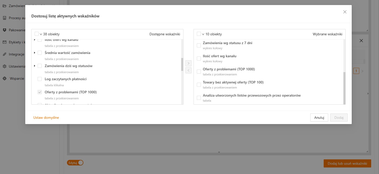Click the available indicators list scrollbar
This screenshot has width=379, height=174.
coord(182,64)
